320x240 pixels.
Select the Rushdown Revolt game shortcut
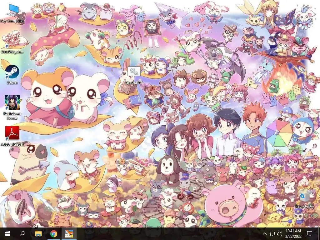[12, 107]
